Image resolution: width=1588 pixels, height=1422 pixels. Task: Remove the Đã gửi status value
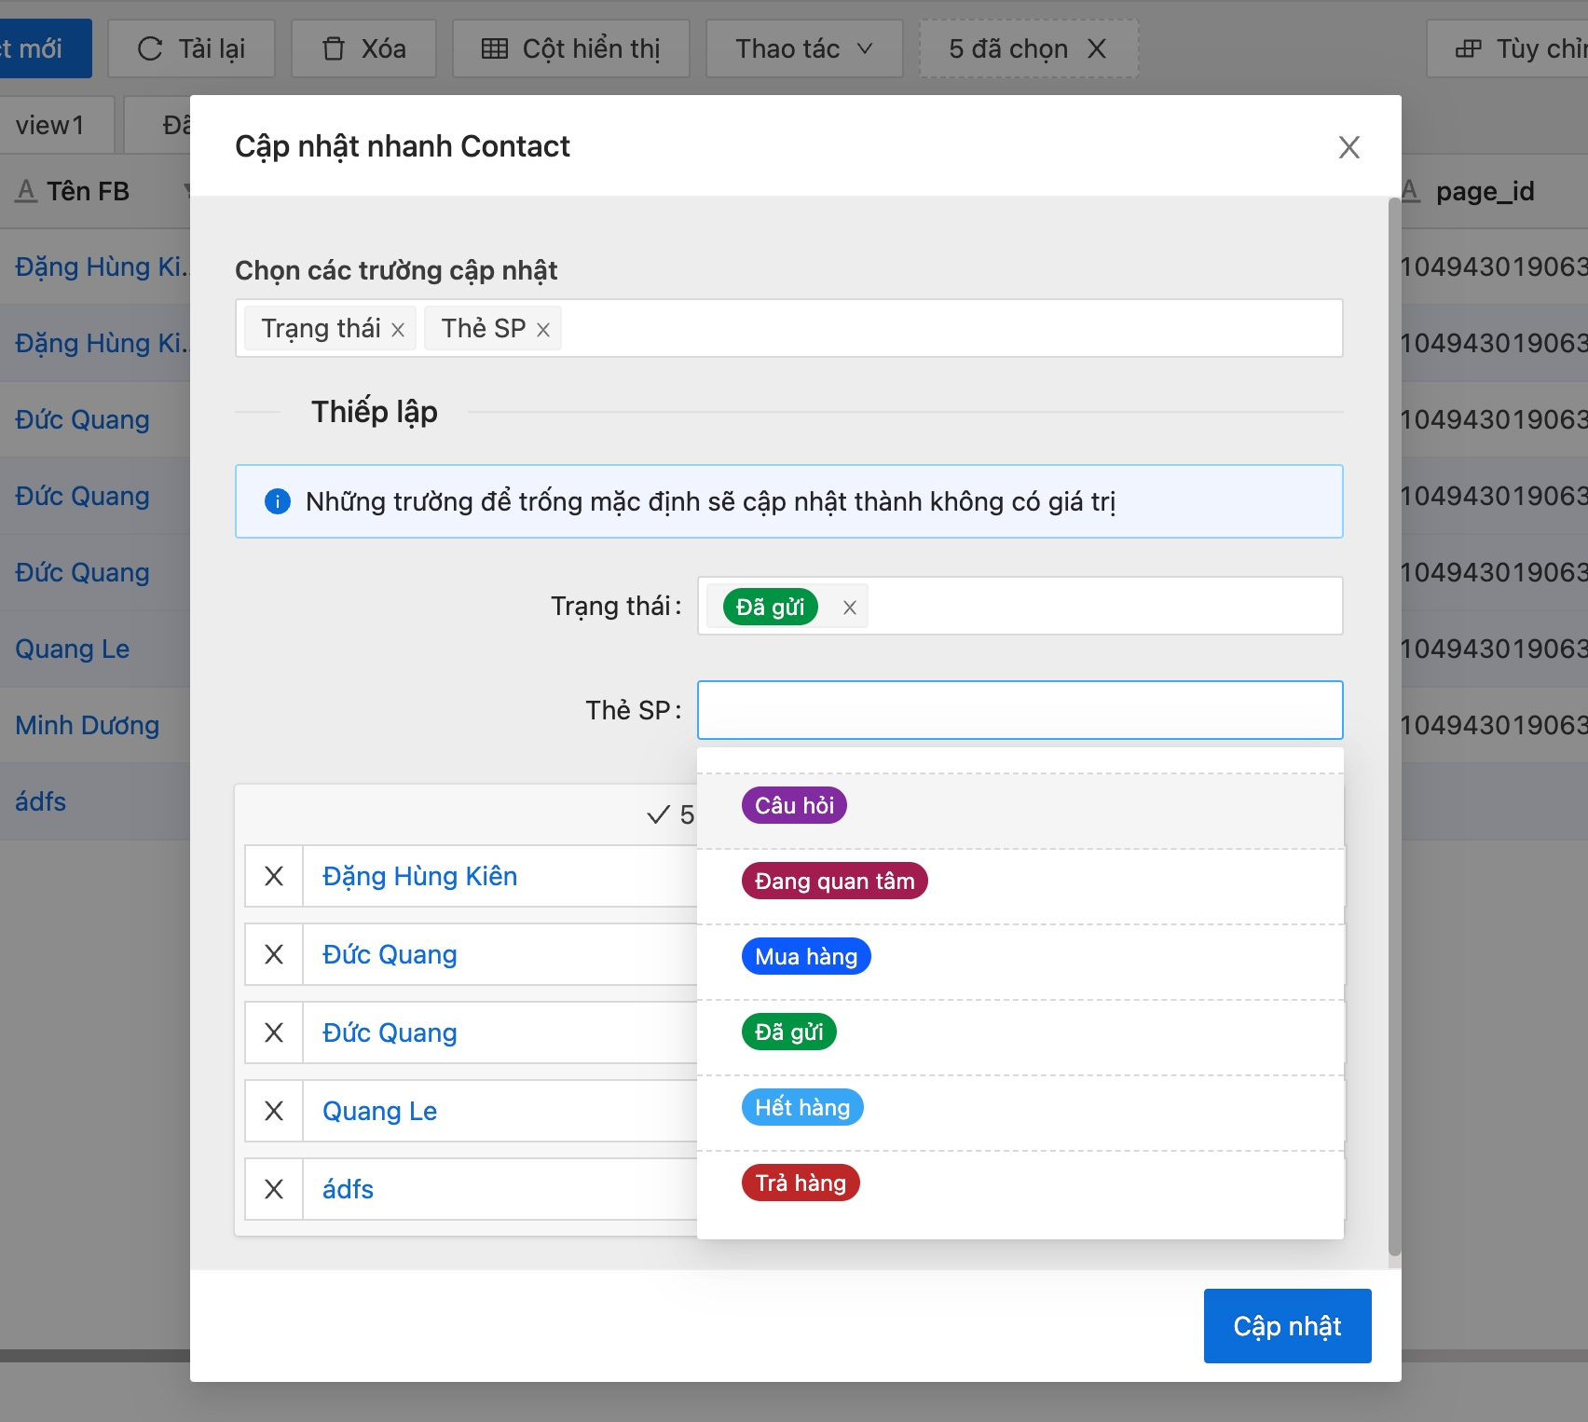pyautogui.click(x=849, y=608)
